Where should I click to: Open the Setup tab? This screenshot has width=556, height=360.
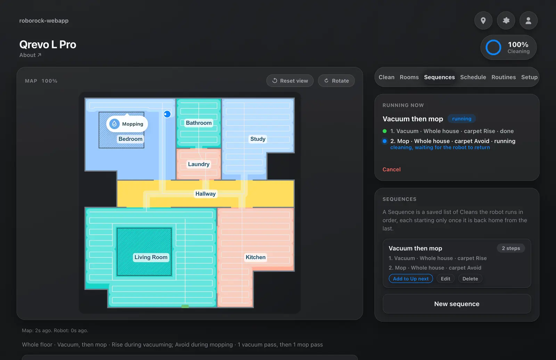click(529, 77)
